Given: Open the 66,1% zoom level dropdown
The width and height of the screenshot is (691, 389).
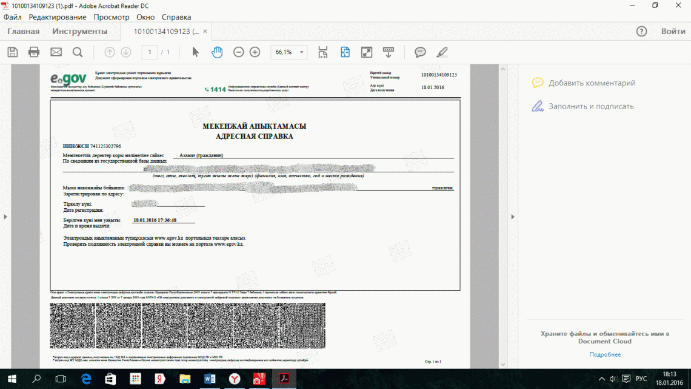Looking at the screenshot, I should pyautogui.click(x=302, y=52).
